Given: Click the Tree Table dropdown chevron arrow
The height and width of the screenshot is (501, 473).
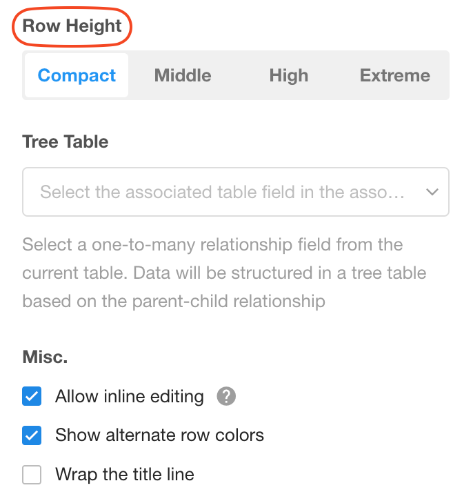Looking at the screenshot, I should point(432,192).
